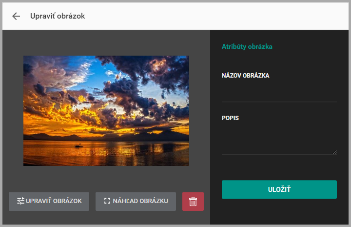The width and height of the screenshot is (351, 227).
Task: Click the bottom underline of the Popis textarea
Action: point(279,154)
